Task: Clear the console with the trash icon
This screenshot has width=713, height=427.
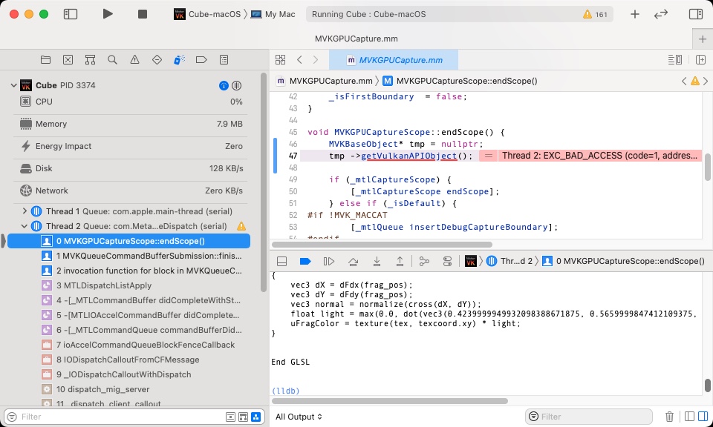Action: coord(669,416)
